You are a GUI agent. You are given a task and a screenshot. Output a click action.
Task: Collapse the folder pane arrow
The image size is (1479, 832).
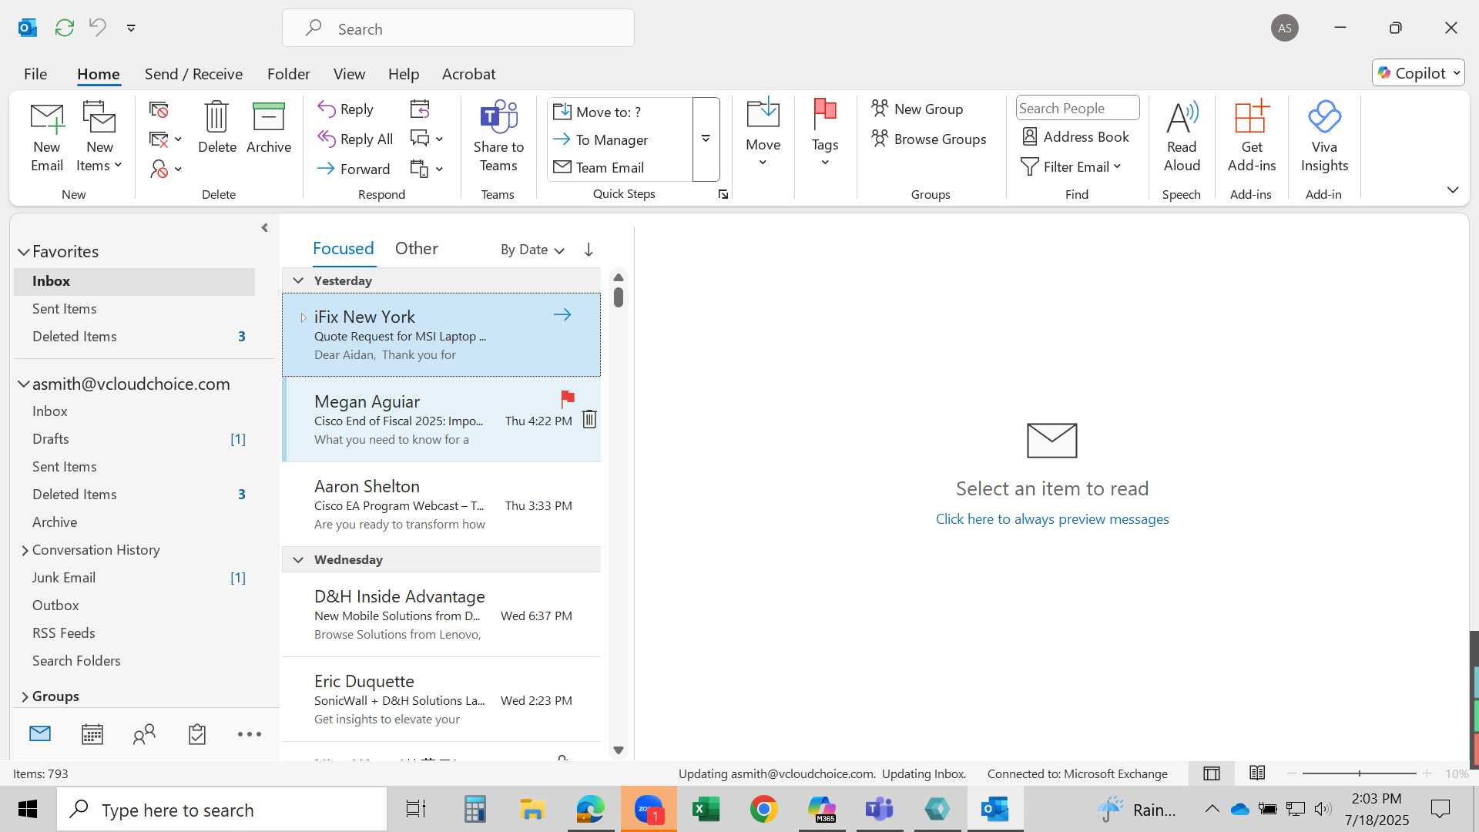(x=264, y=228)
